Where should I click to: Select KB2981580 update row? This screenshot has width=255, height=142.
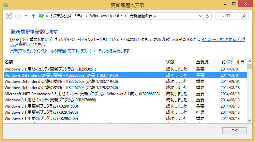pos(125,106)
